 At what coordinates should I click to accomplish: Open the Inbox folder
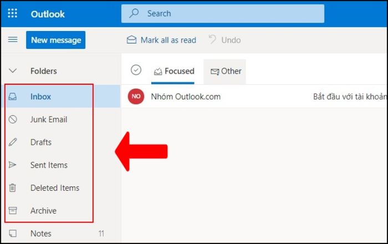tap(60, 96)
